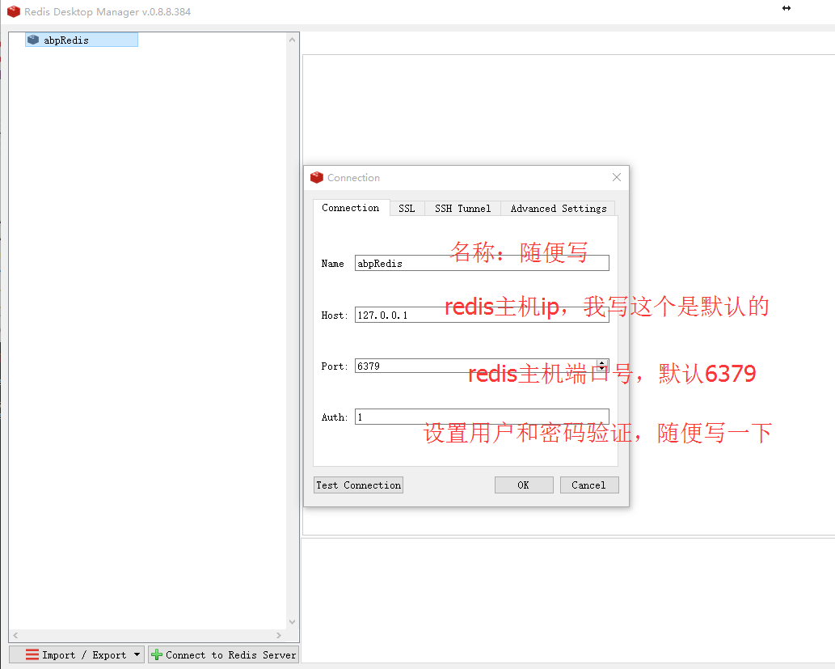Switch to the SSL tab

point(407,209)
